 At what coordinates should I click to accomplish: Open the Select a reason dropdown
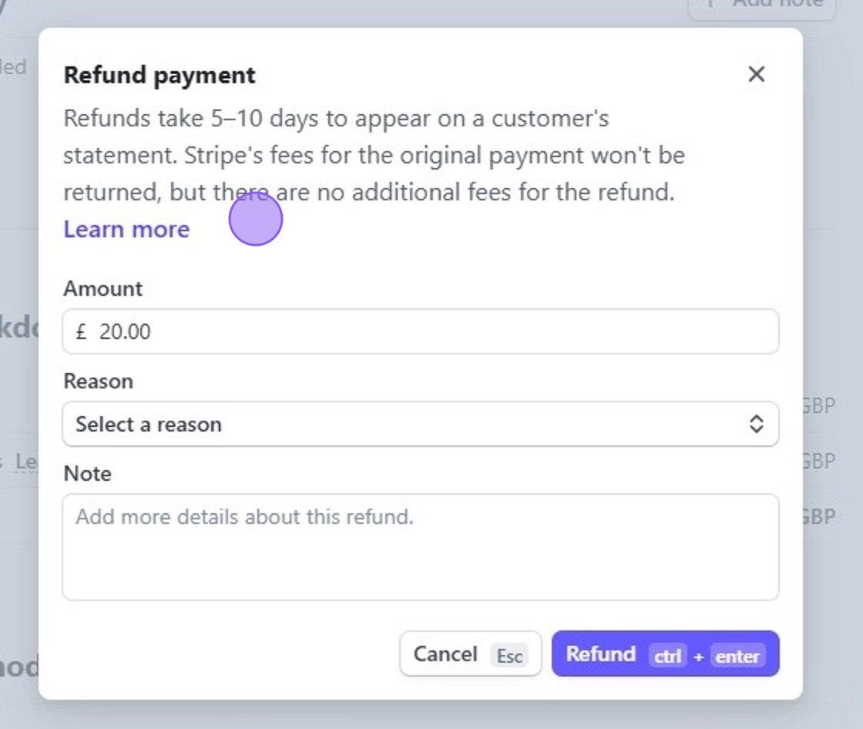pos(421,424)
